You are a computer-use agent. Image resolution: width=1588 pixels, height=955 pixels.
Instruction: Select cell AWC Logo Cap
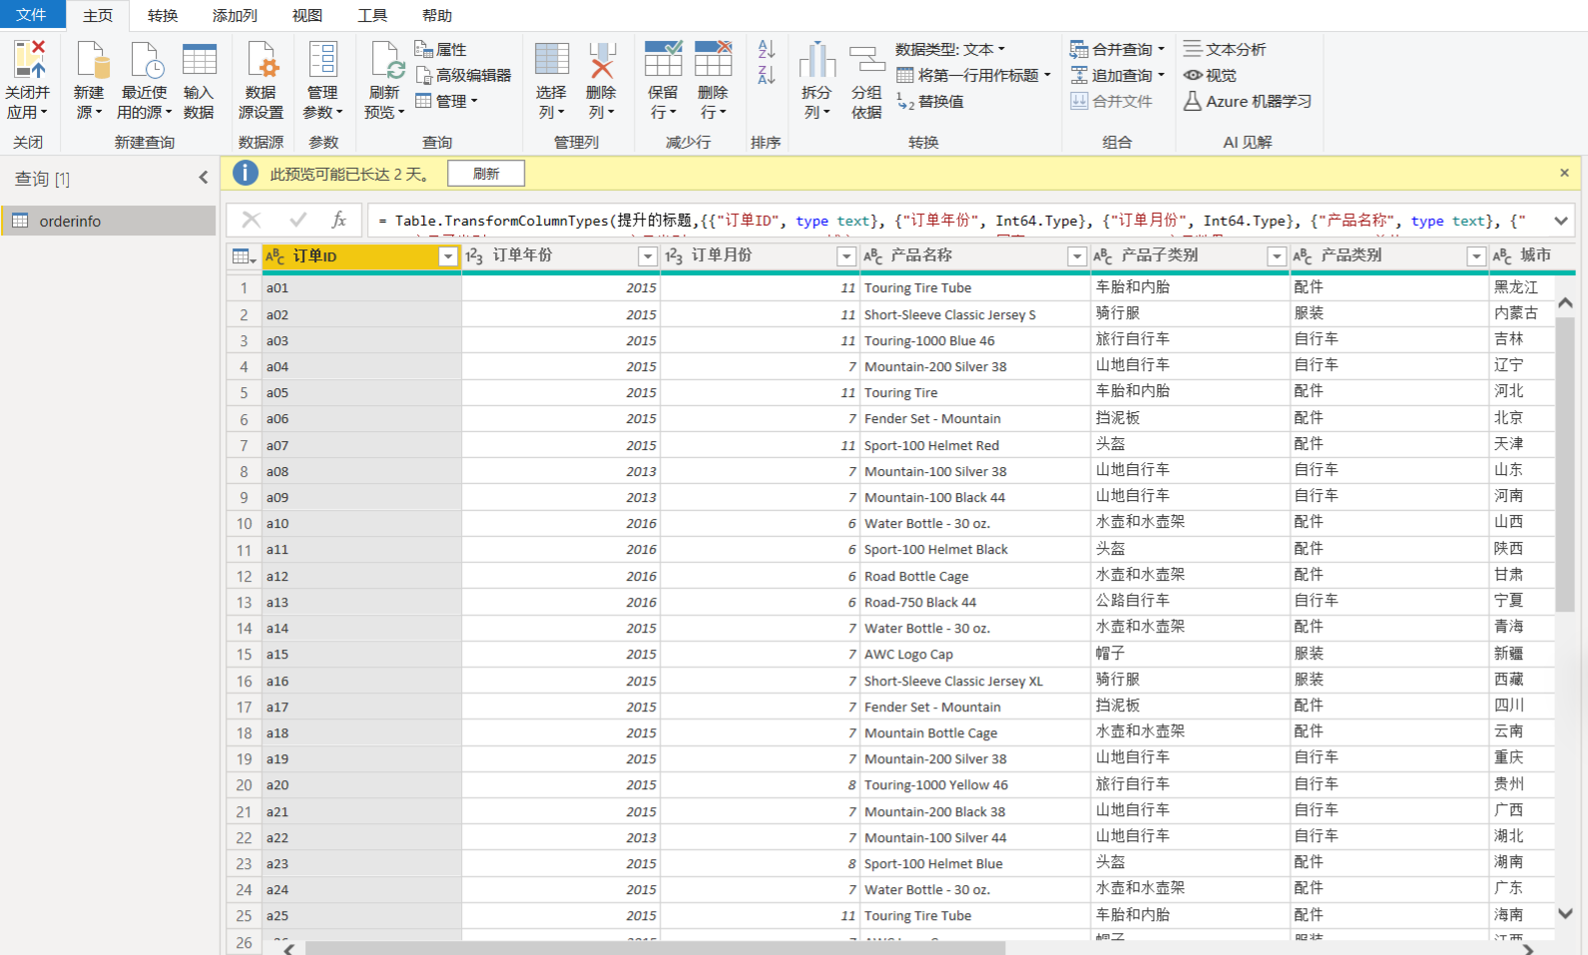coord(975,655)
